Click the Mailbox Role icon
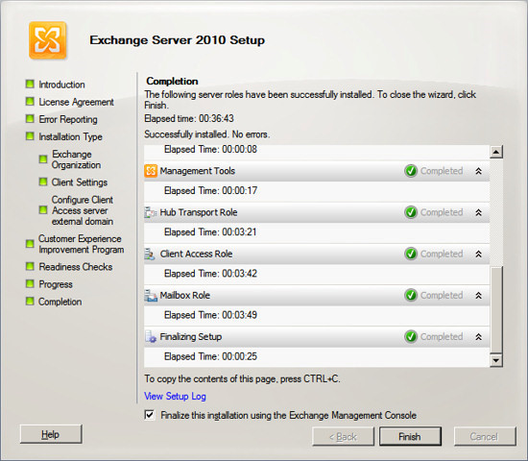This screenshot has height=461, width=528. (x=151, y=295)
